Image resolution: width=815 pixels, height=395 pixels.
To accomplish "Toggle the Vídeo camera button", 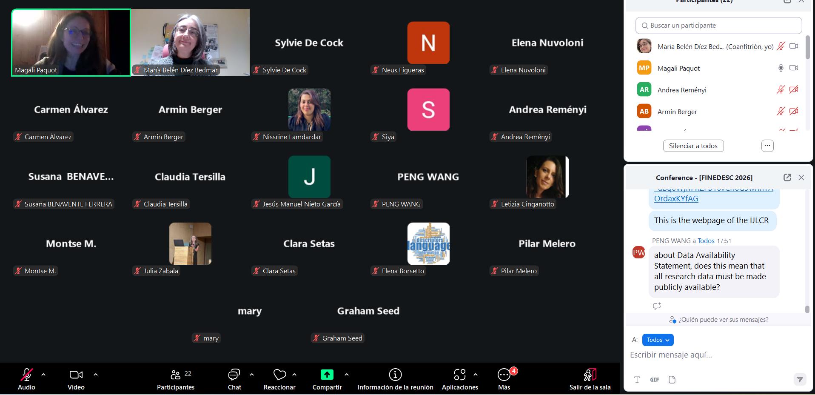I will pyautogui.click(x=76, y=375).
